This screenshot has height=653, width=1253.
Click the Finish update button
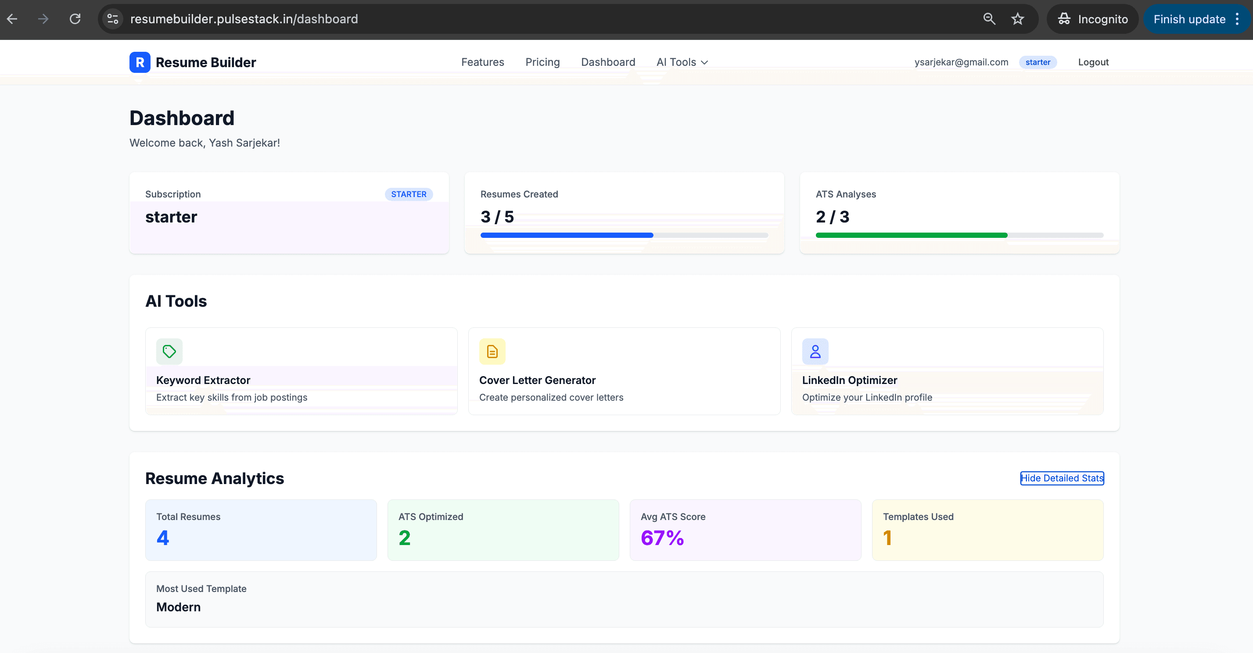tap(1188, 19)
